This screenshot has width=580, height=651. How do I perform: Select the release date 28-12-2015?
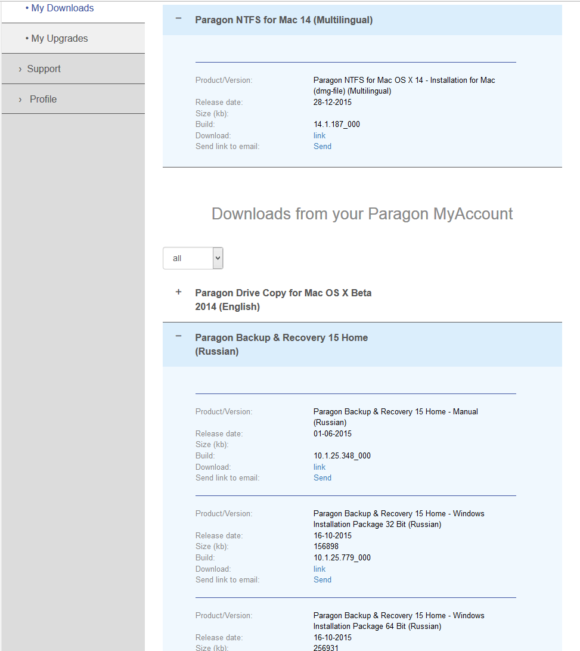(x=333, y=102)
